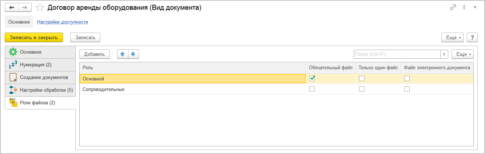Move selected role down with arrow
The height and width of the screenshot is (154, 485).
click(133, 54)
